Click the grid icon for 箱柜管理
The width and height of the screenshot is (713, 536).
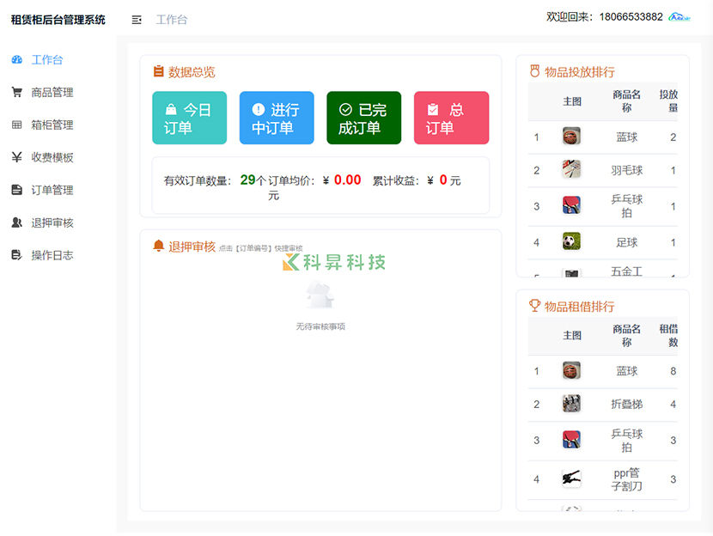click(16, 125)
